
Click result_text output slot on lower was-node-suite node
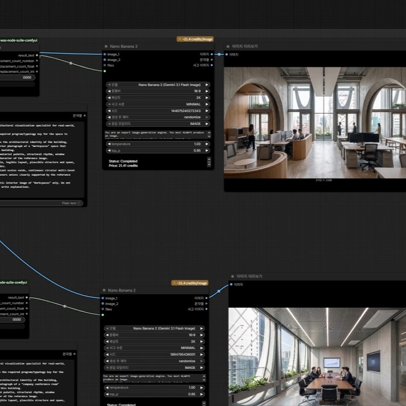tap(27, 297)
